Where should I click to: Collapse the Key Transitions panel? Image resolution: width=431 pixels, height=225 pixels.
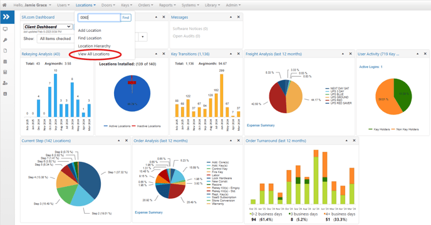pos(231,54)
